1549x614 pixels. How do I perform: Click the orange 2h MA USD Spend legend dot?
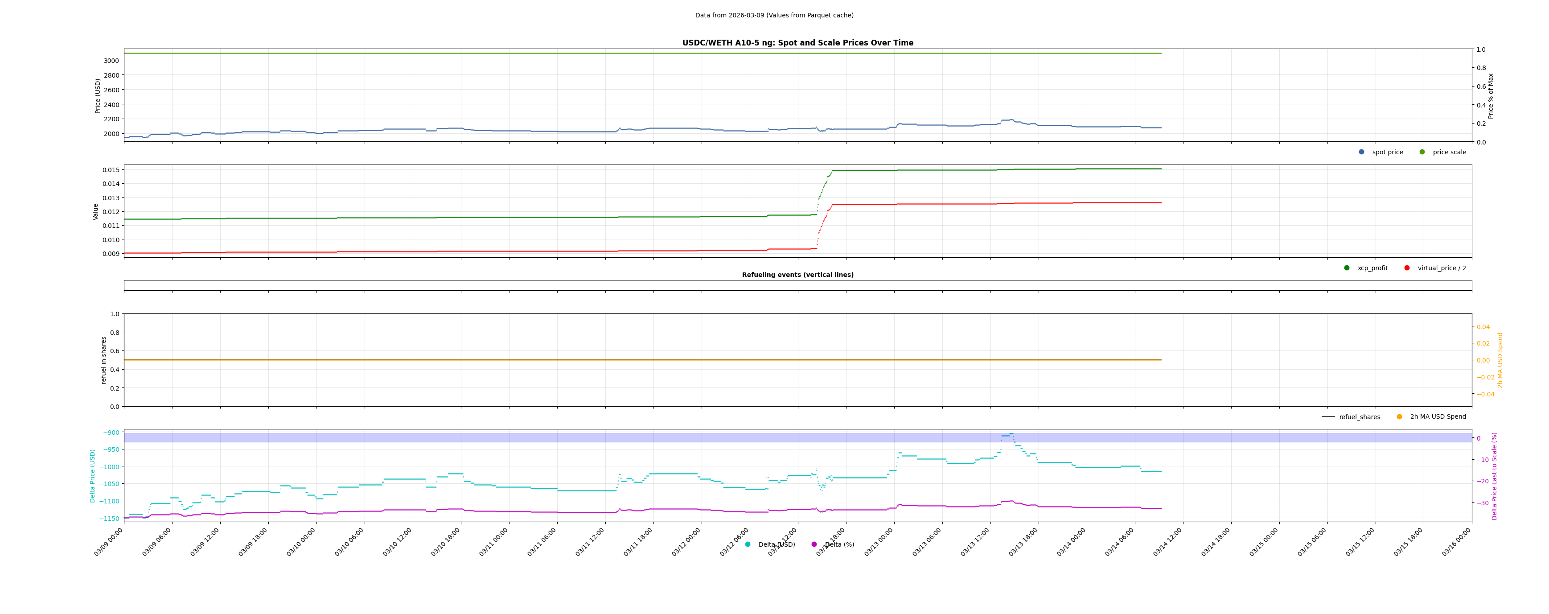click(x=1399, y=417)
